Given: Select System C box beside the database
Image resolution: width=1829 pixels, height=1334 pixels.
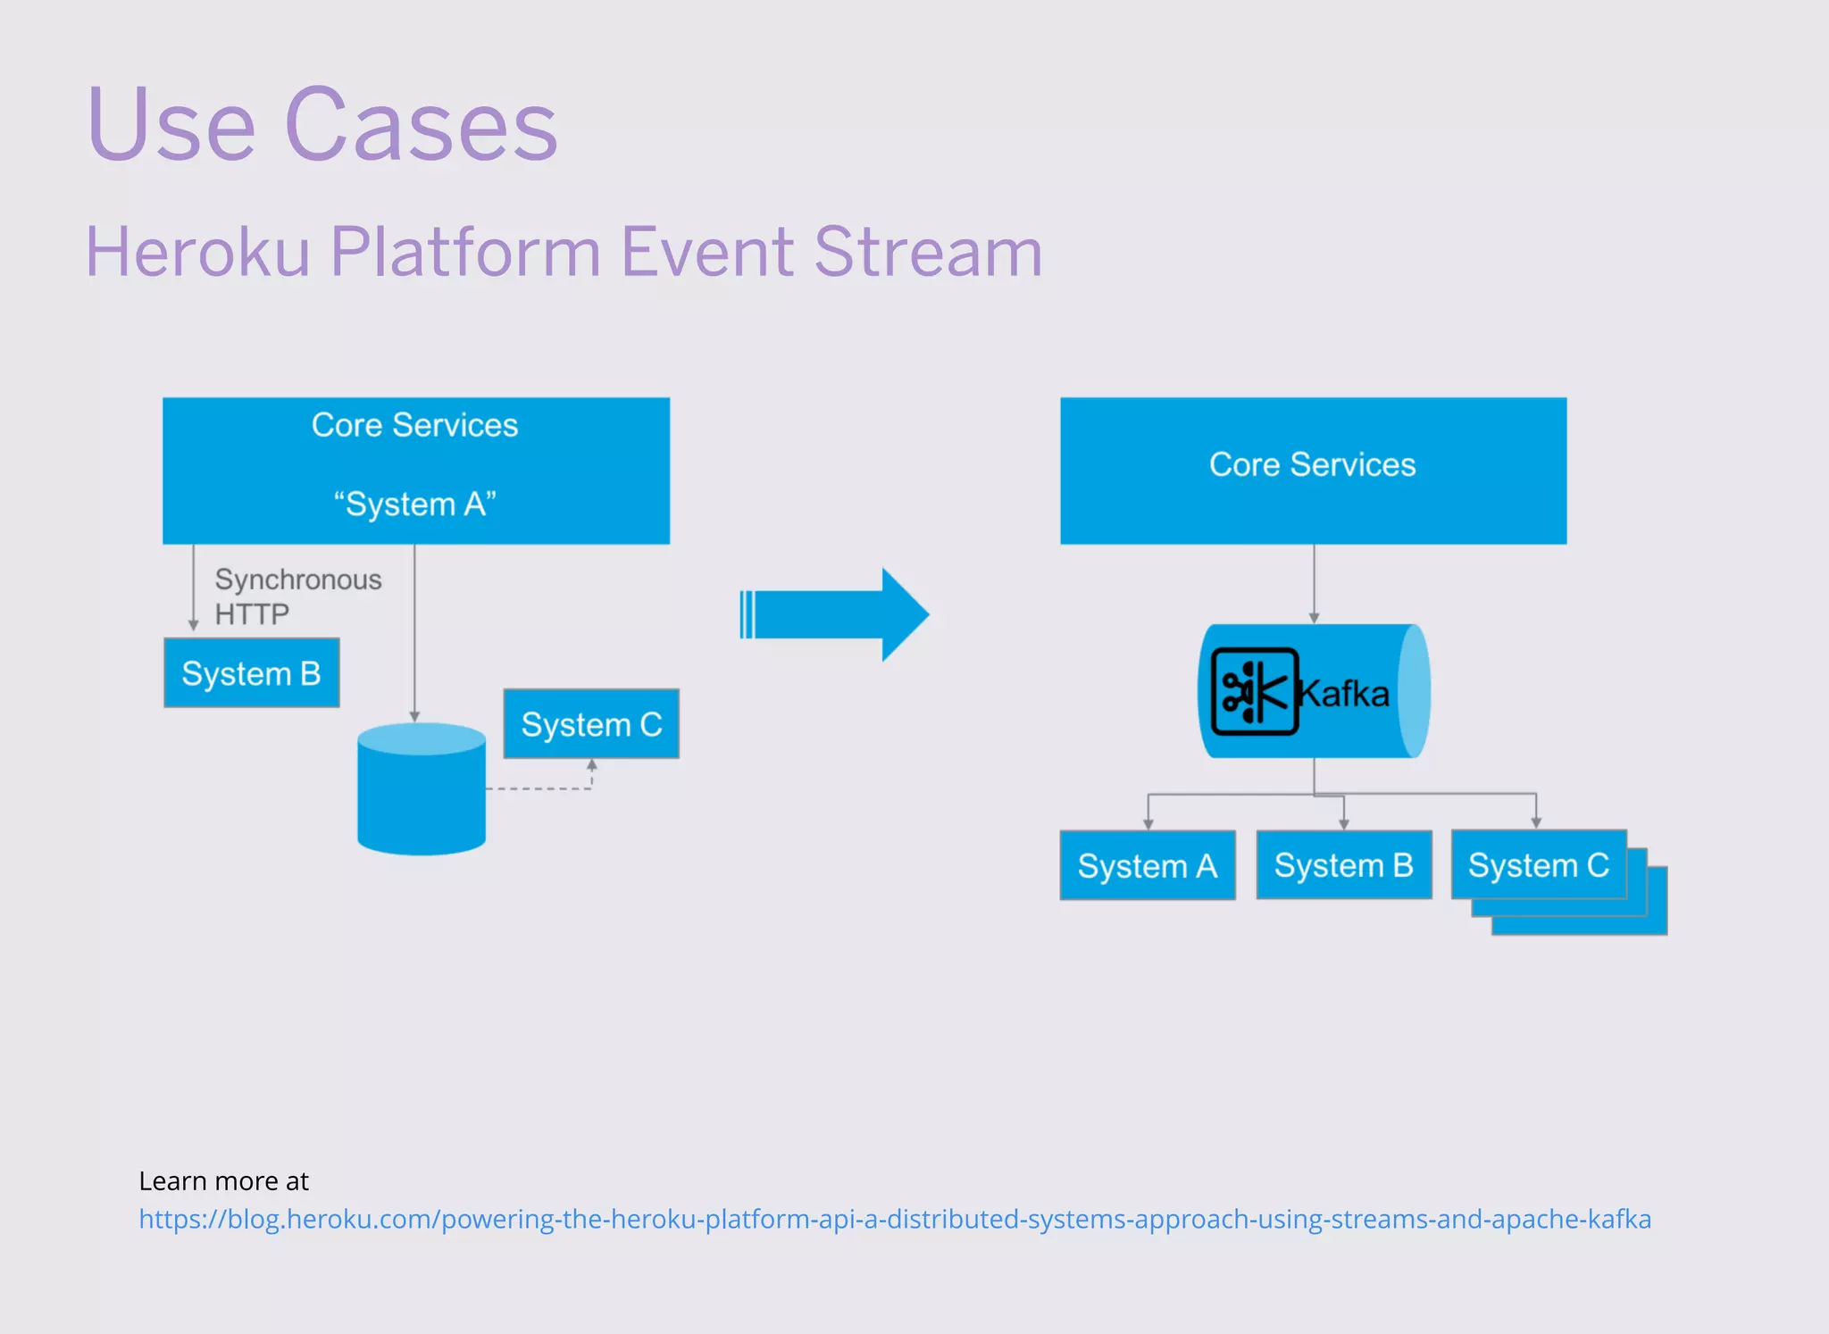Looking at the screenshot, I should tap(591, 723).
